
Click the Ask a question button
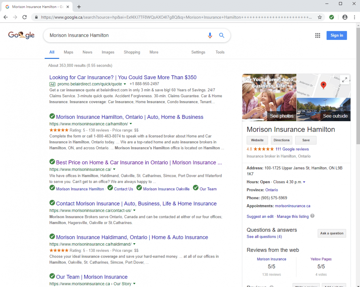pos(332,233)
